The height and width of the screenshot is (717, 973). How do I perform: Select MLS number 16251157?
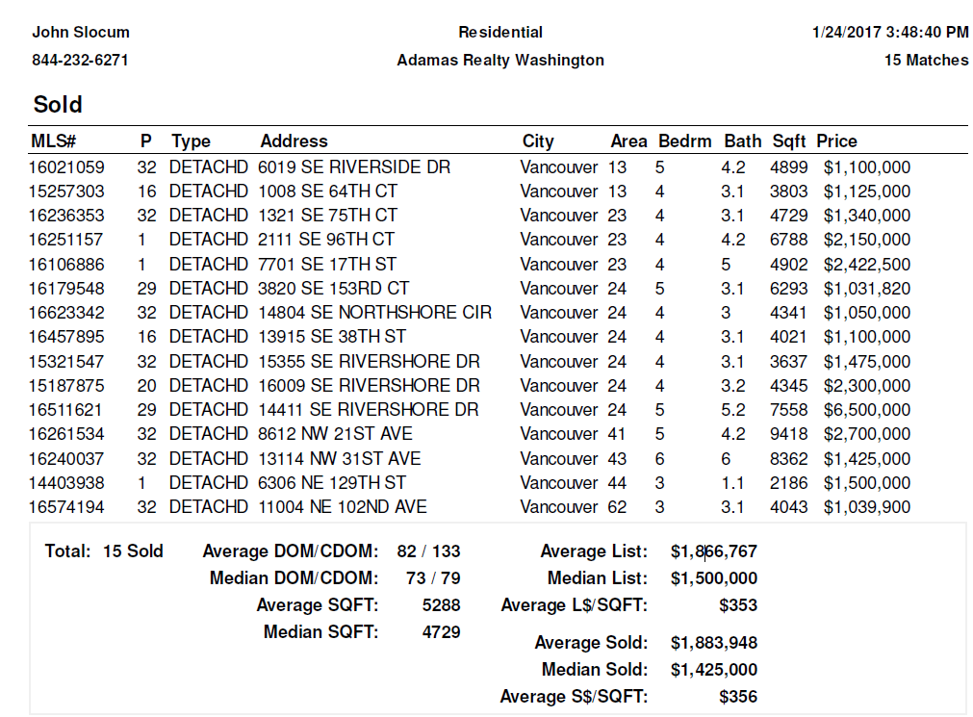[x=65, y=241]
